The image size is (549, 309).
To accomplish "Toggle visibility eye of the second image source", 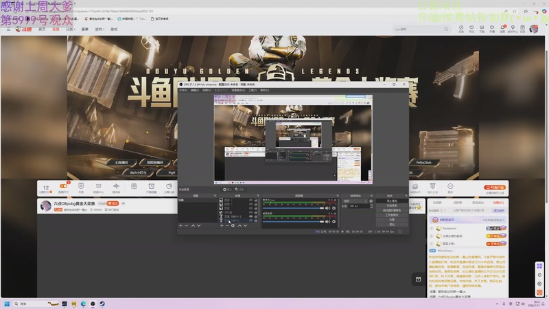I will [x=250, y=204].
